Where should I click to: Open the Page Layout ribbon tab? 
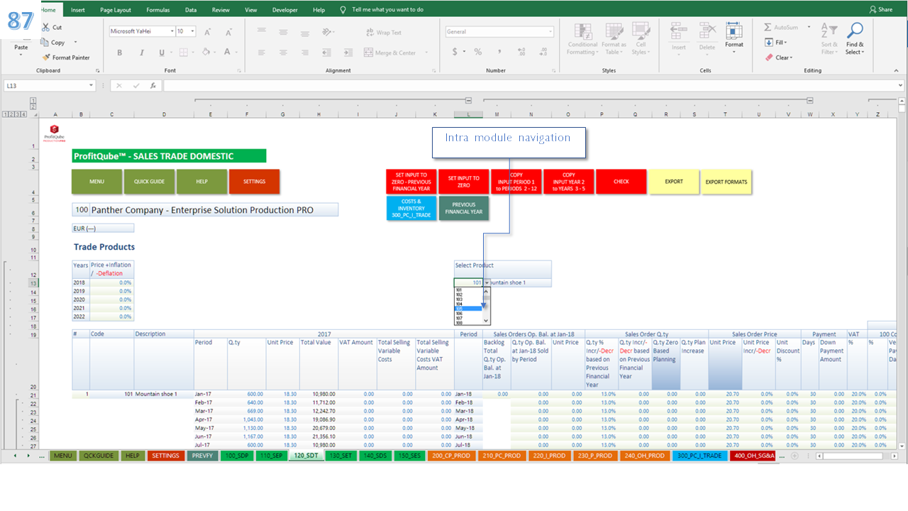[116, 10]
